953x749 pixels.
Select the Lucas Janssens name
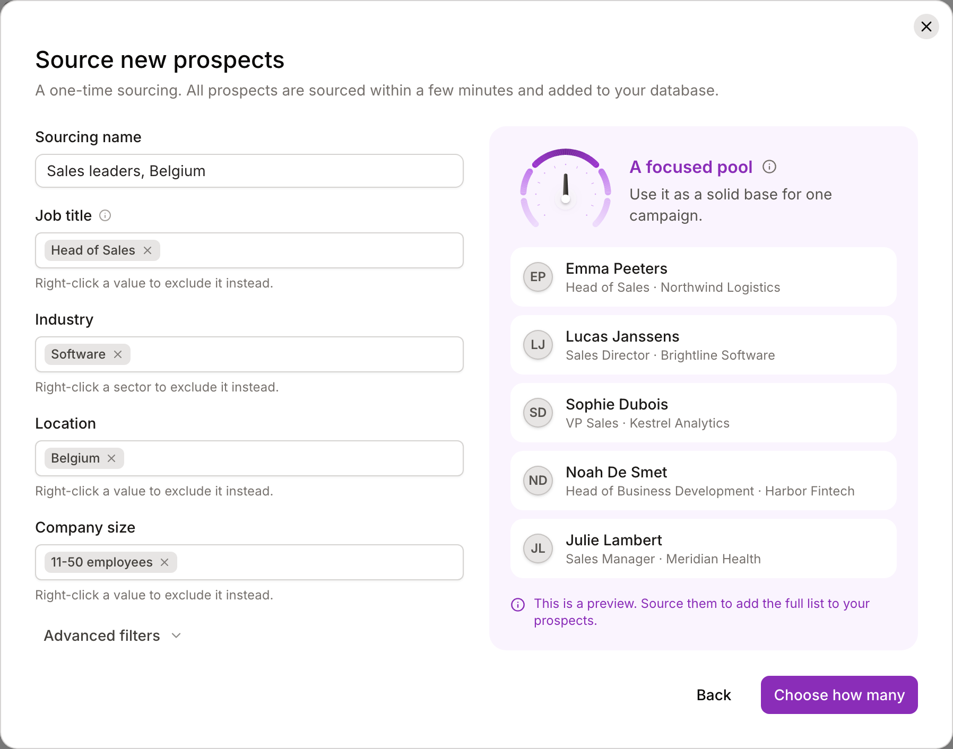tap(622, 336)
